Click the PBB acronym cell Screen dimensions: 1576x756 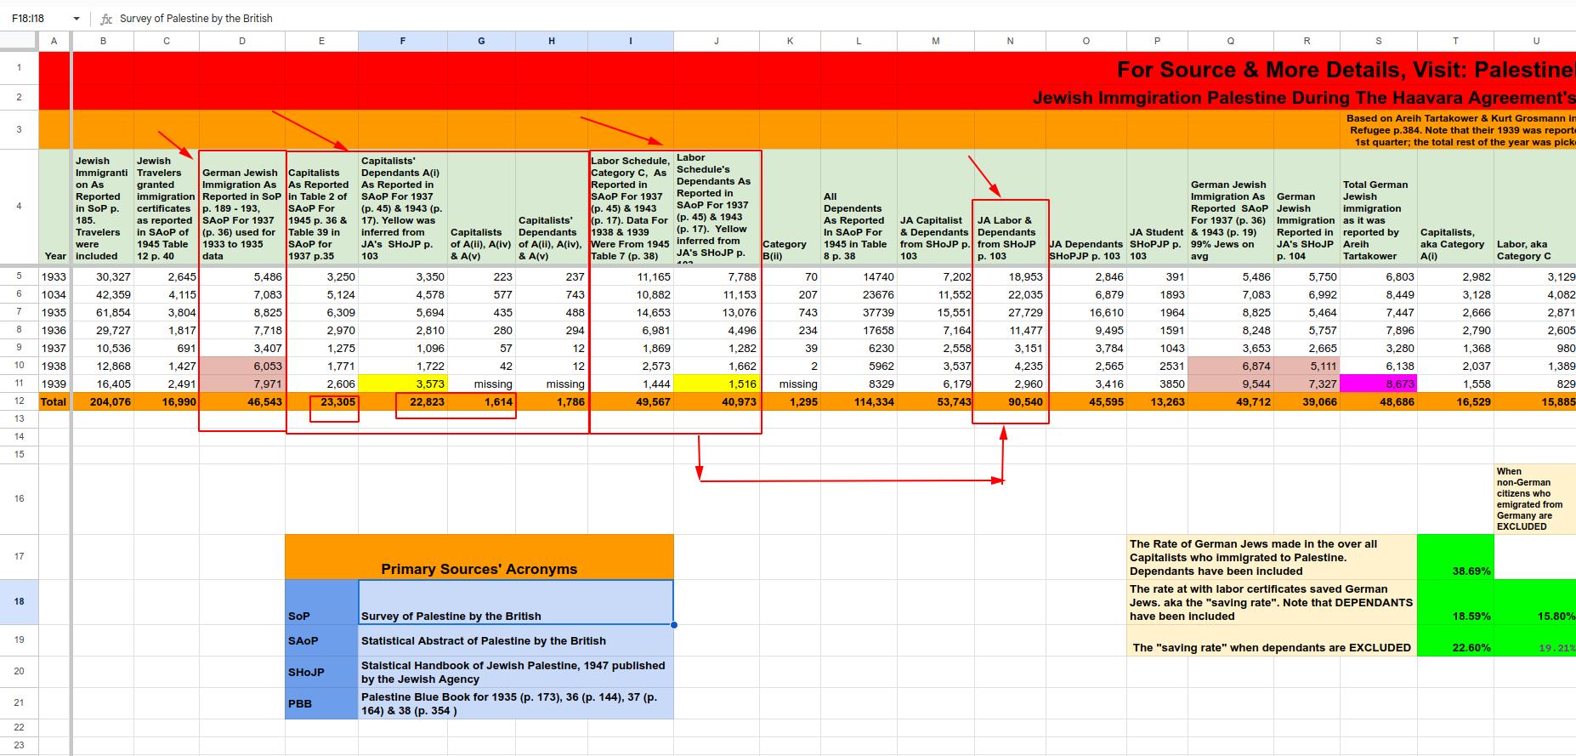[x=321, y=703]
